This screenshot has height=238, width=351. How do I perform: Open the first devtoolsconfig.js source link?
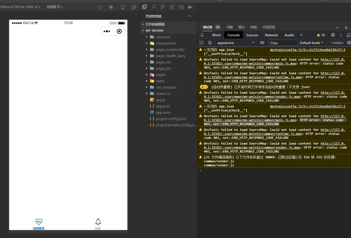point(308,50)
